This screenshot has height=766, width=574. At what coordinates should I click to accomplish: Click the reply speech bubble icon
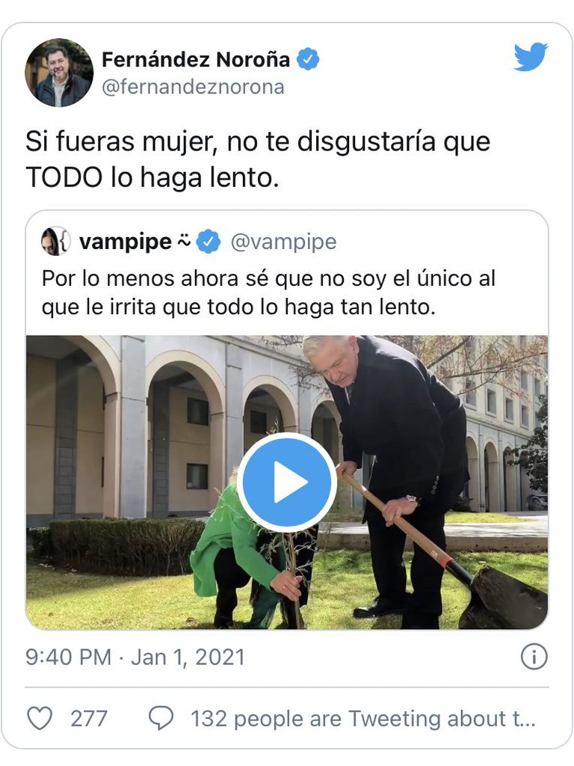[161, 719]
